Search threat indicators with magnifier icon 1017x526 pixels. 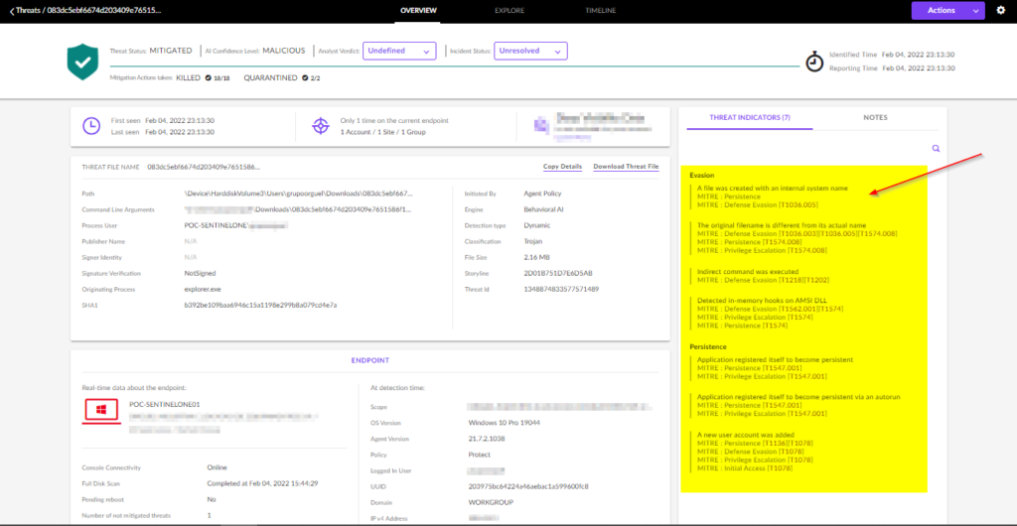pyautogui.click(x=936, y=148)
